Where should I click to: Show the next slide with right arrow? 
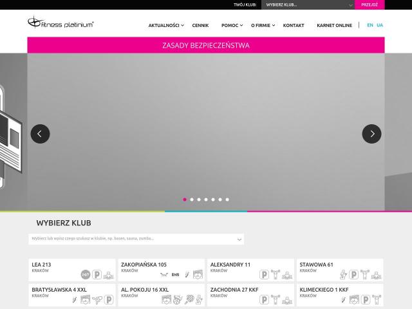(x=371, y=134)
